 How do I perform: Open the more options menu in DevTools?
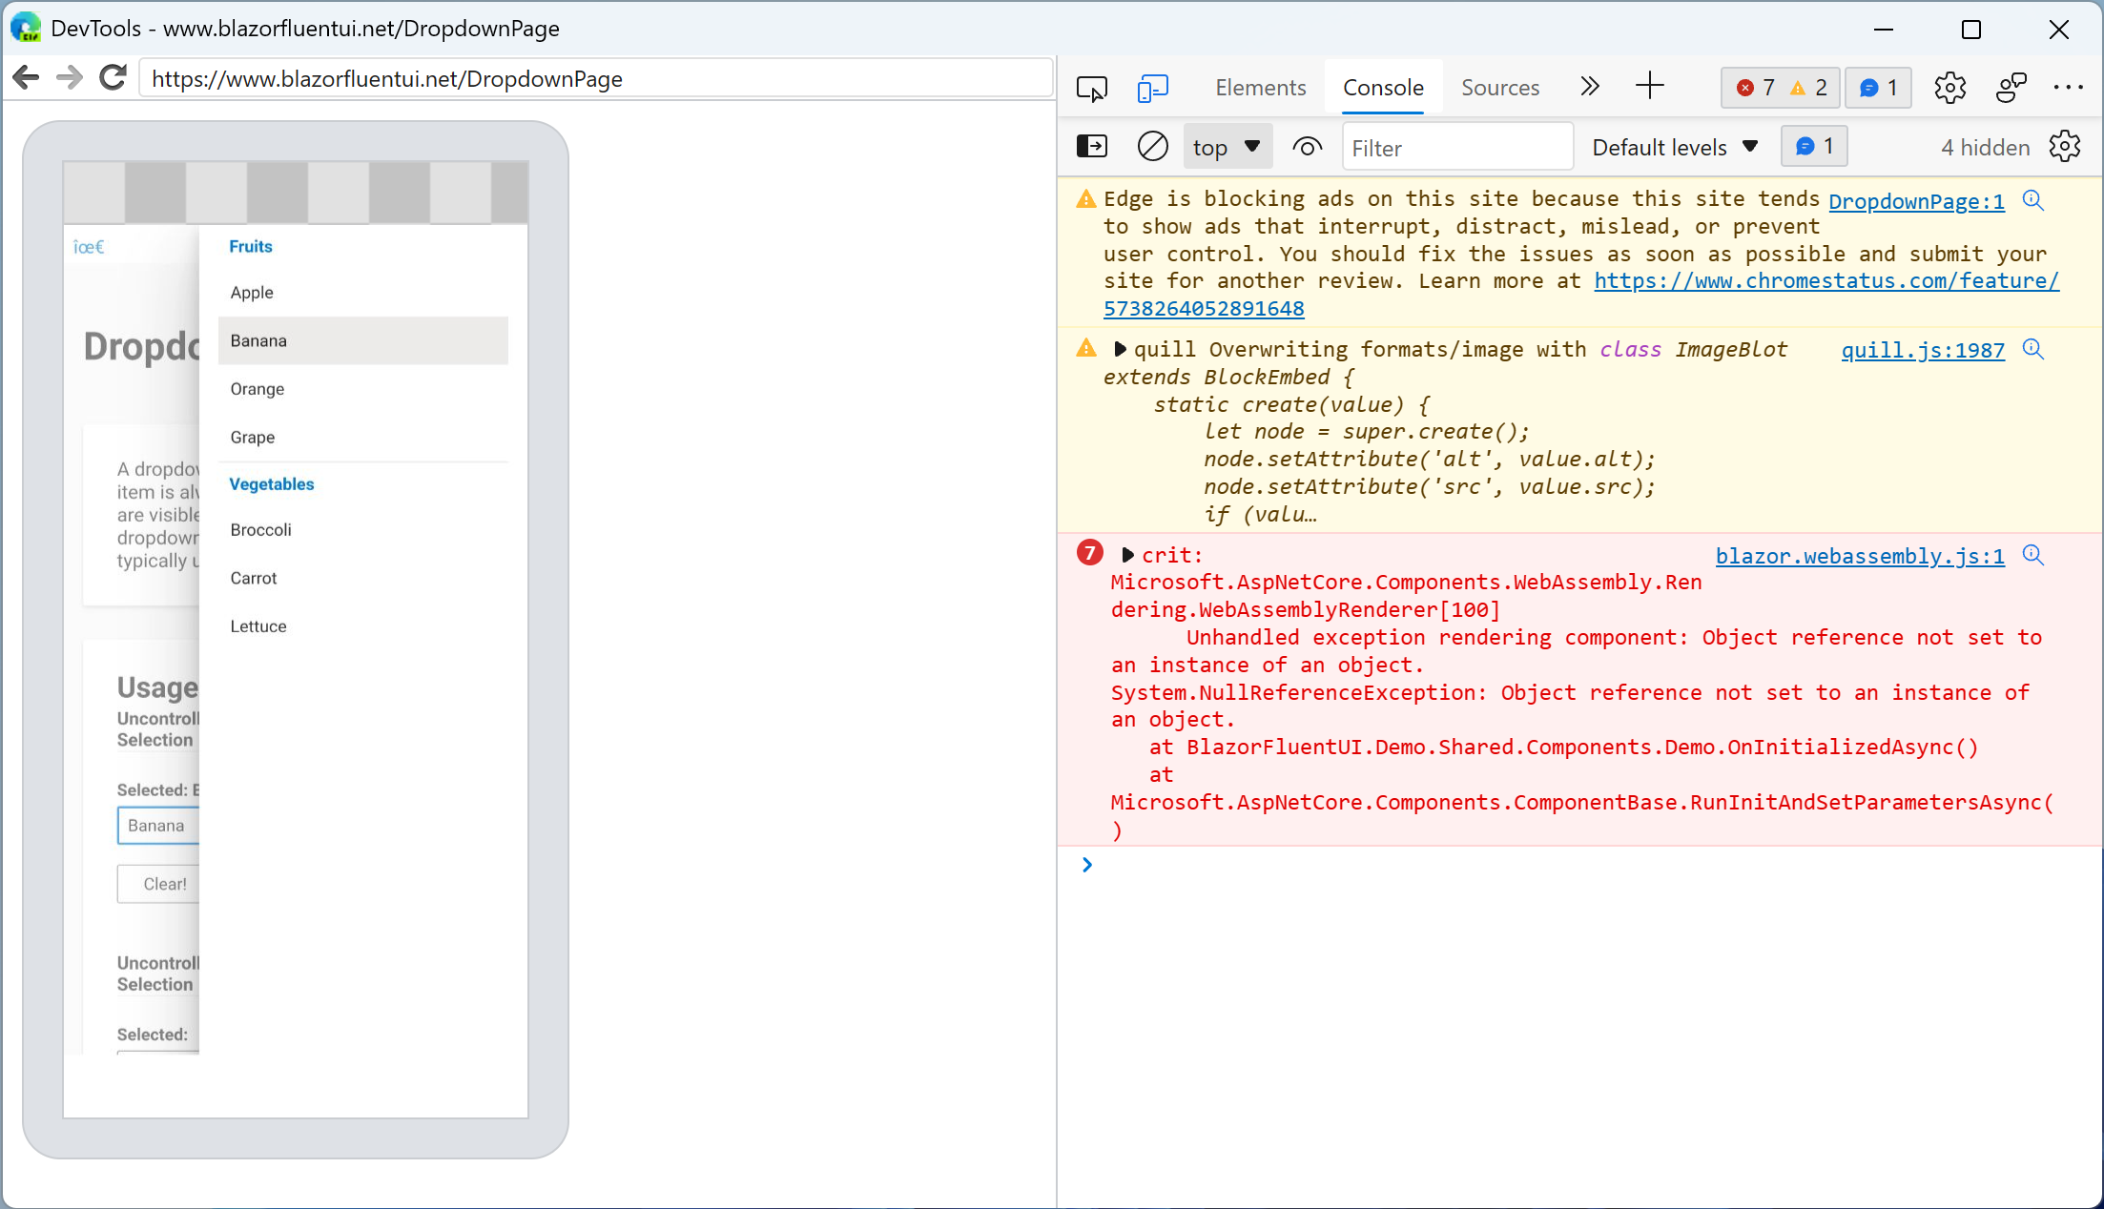click(2068, 87)
